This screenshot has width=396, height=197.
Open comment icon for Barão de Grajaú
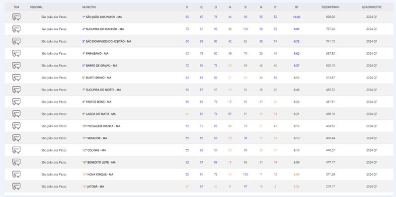[x=16, y=66]
